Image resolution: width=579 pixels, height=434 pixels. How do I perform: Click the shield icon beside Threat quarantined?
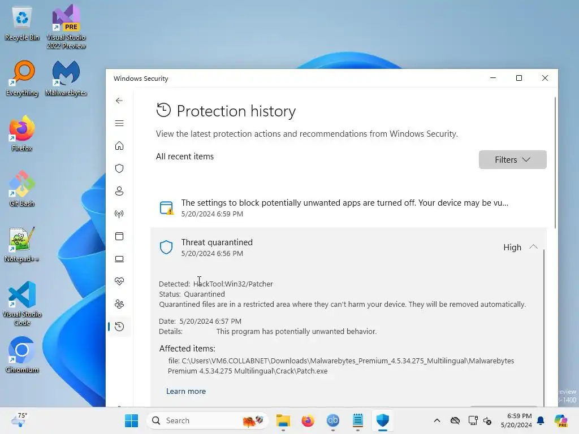(x=166, y=248)
